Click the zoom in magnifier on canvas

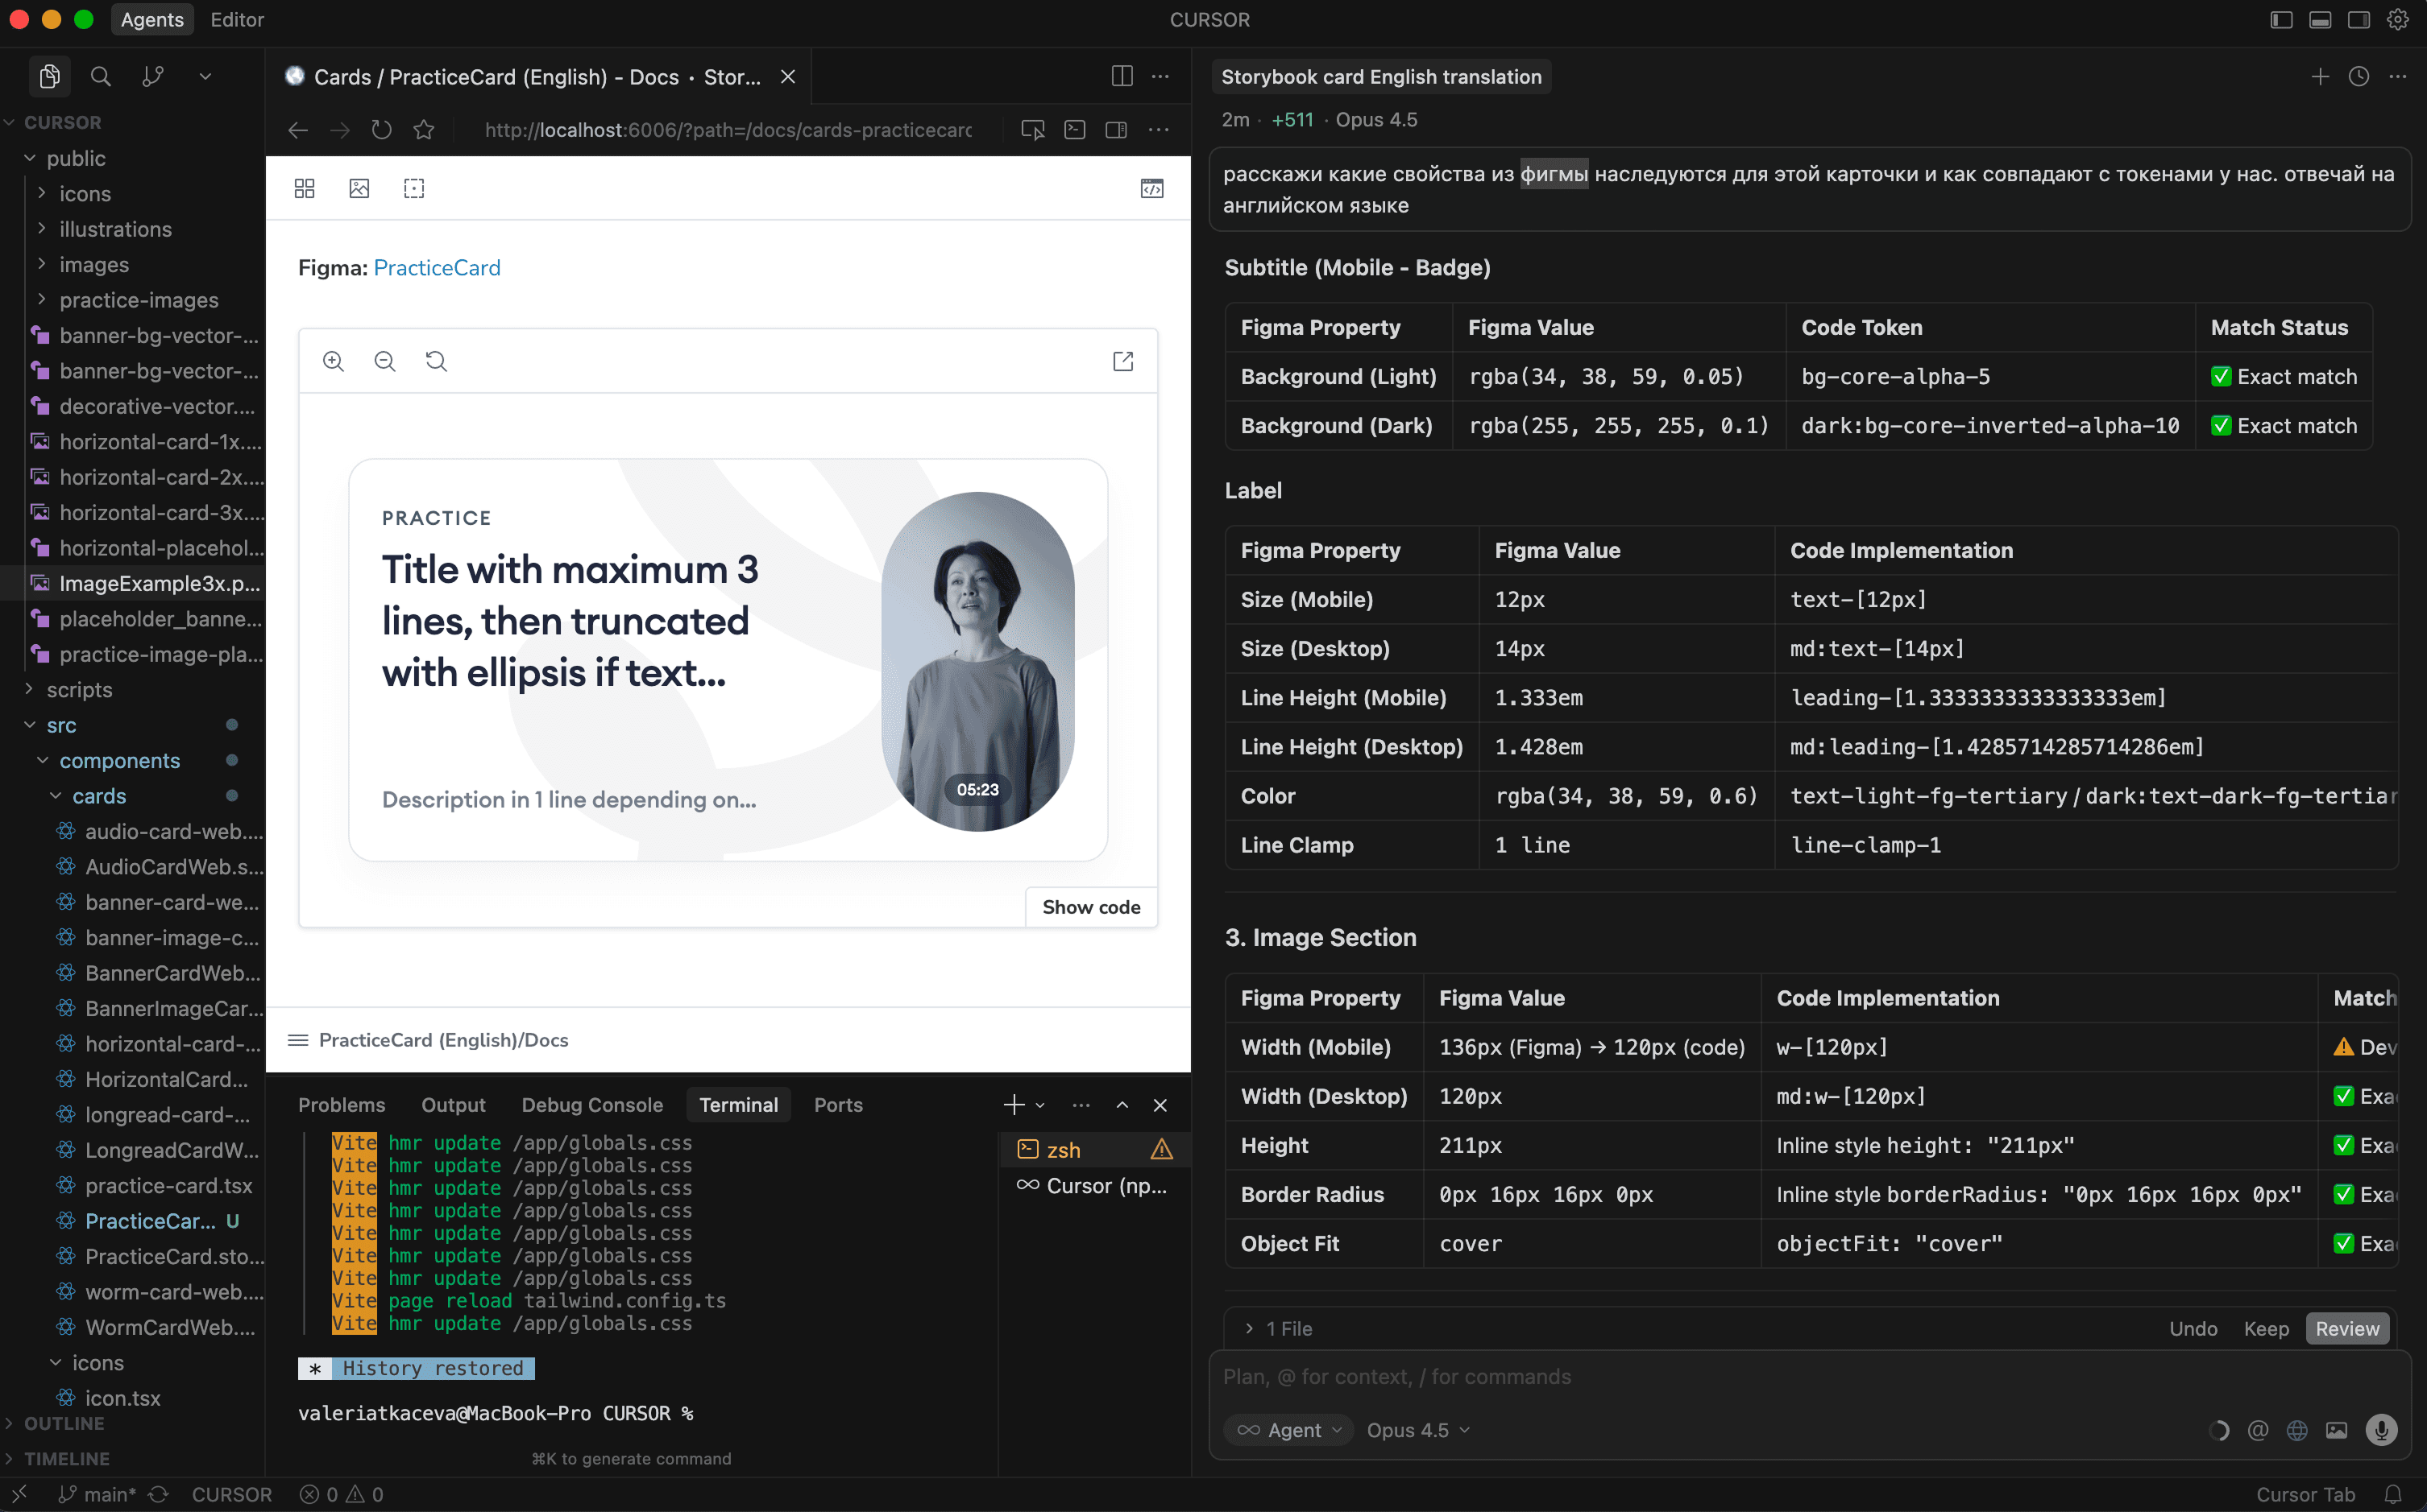334,361
